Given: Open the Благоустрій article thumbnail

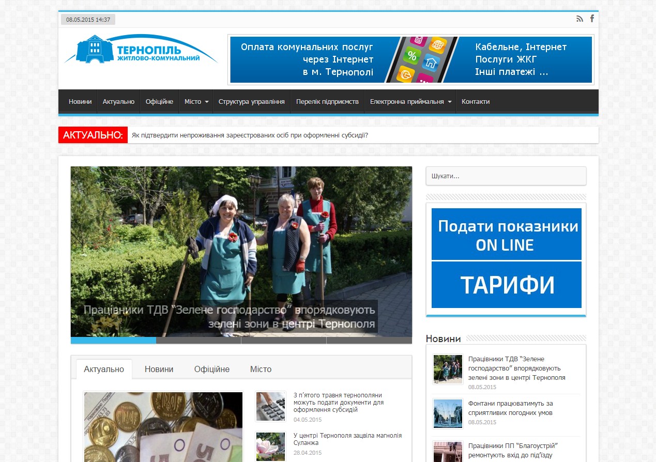Looking at the screenshot, I should point(448,451).
